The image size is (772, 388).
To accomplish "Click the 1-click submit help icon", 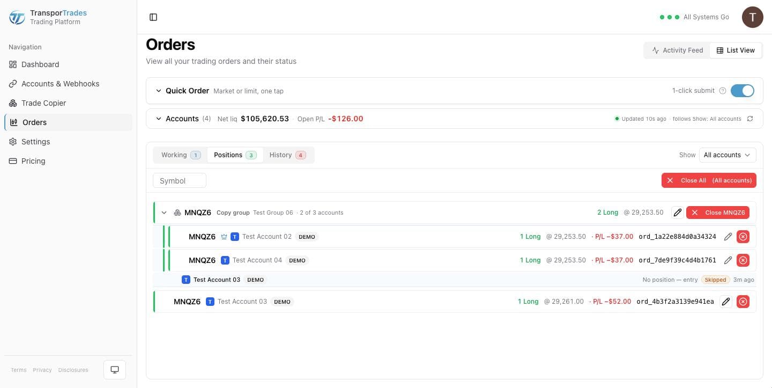I will 722,91.
